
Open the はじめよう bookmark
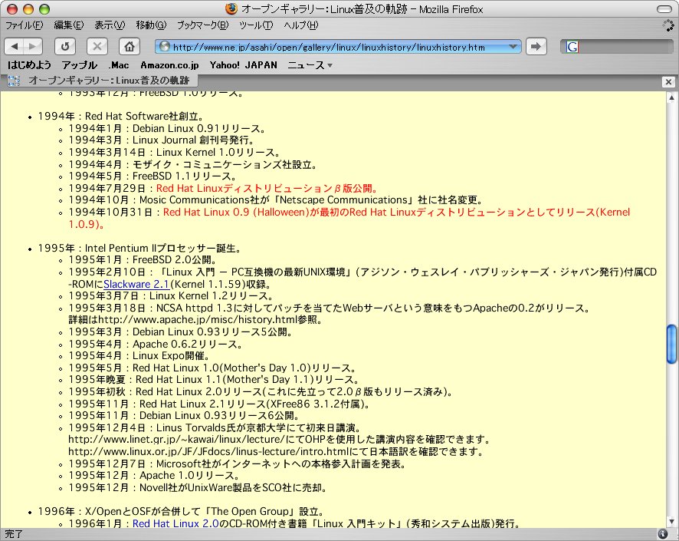click(29, 65)
